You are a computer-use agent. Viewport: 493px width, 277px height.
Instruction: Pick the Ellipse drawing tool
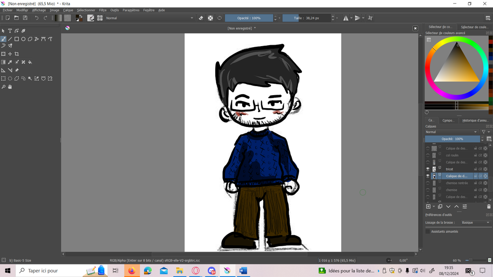[23, 39]
